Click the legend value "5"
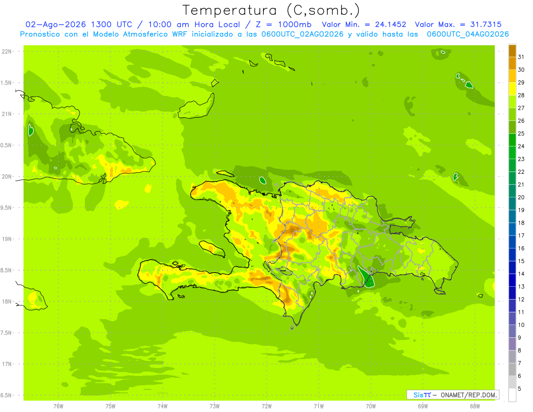This screenshot has width=533, height=412. [520, 388]
